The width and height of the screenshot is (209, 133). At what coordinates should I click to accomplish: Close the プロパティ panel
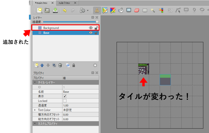tap(97, 73)
